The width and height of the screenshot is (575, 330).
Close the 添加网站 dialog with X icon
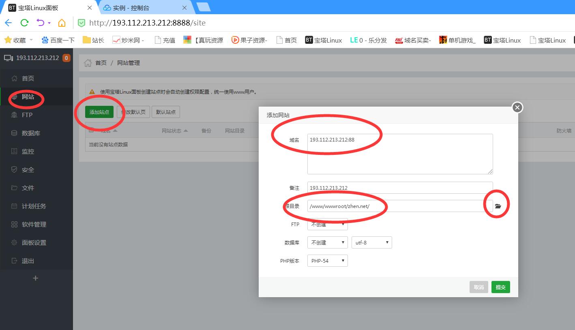coord(517,107)
